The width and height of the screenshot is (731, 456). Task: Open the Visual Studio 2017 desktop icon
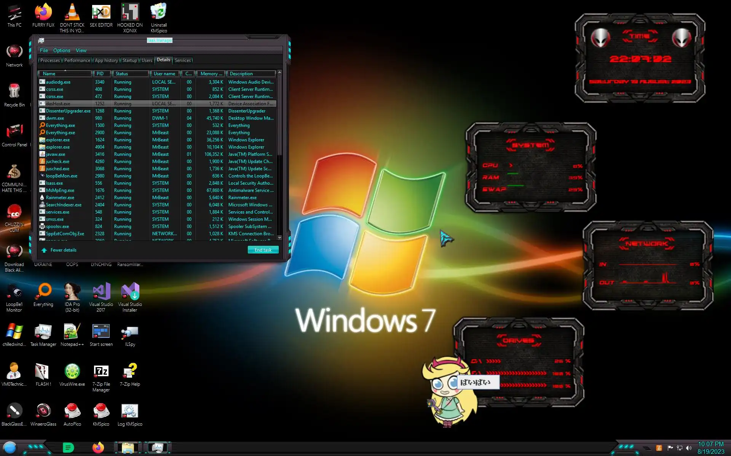[101, 293]
